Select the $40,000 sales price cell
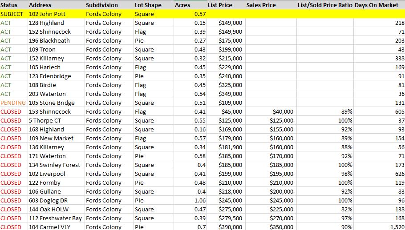 pyautogui.click(x=271, y=111)
